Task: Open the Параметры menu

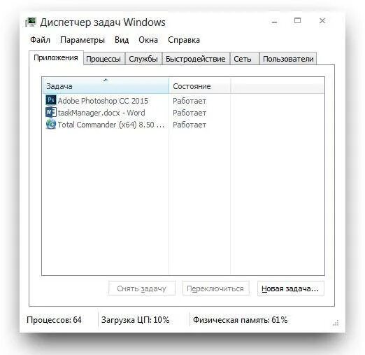Action: (x=83, y=40)
